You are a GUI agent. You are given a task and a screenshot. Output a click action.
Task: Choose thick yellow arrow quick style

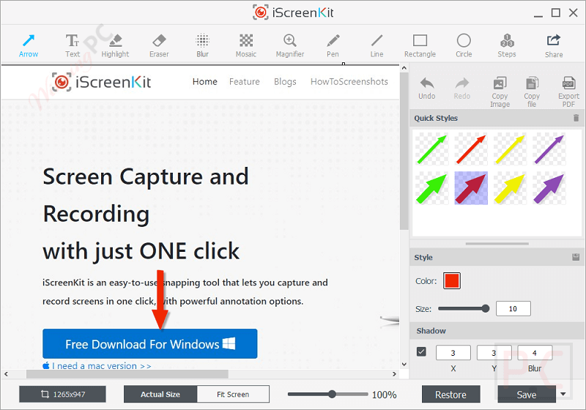point(510,188)
